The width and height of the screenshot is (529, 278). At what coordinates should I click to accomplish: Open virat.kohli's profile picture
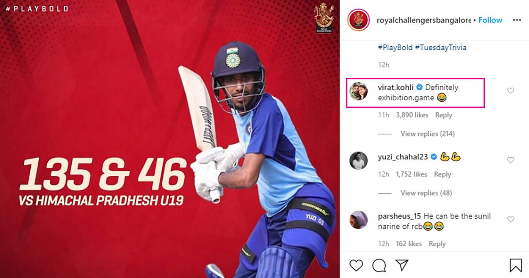coord(358,91)
